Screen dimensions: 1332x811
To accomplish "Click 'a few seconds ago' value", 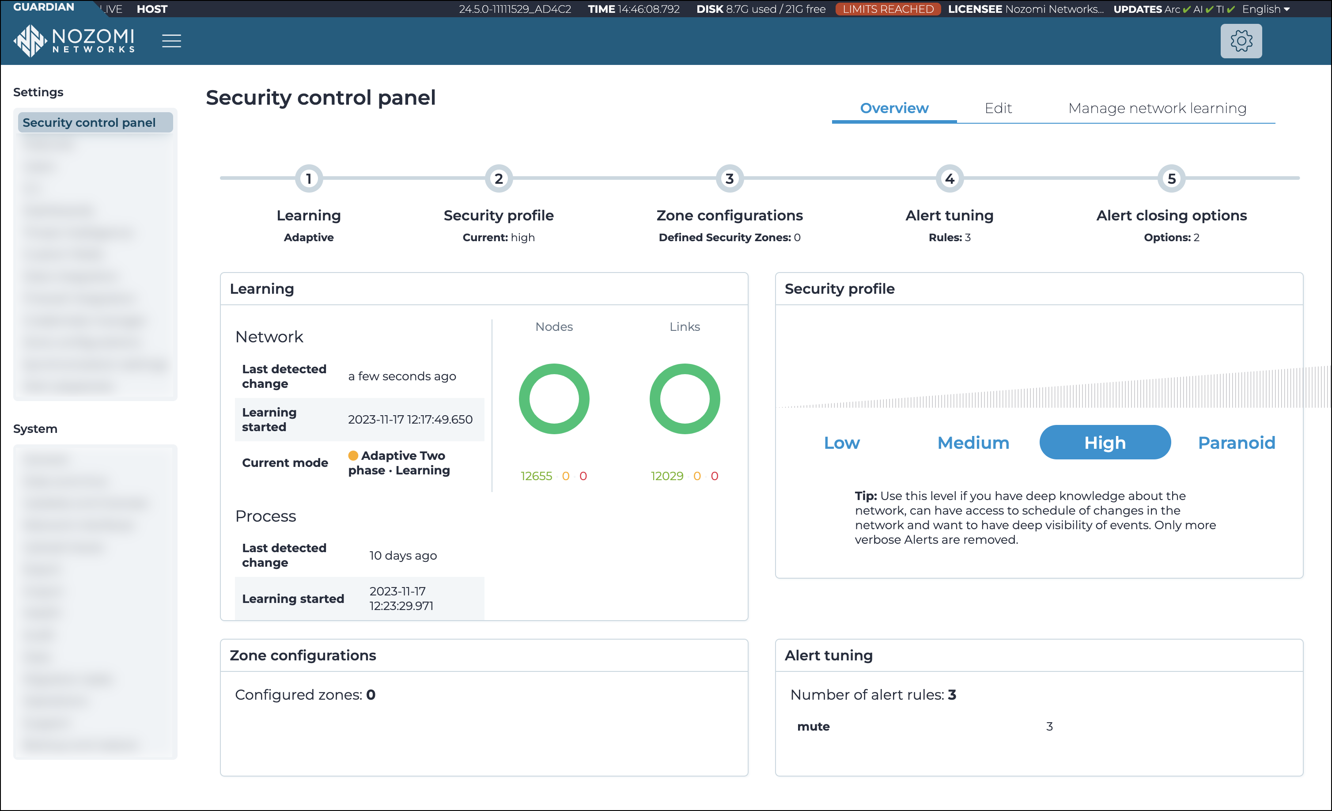I will point(401,376).
